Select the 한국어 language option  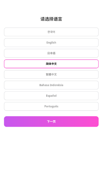tap(51, 32)
